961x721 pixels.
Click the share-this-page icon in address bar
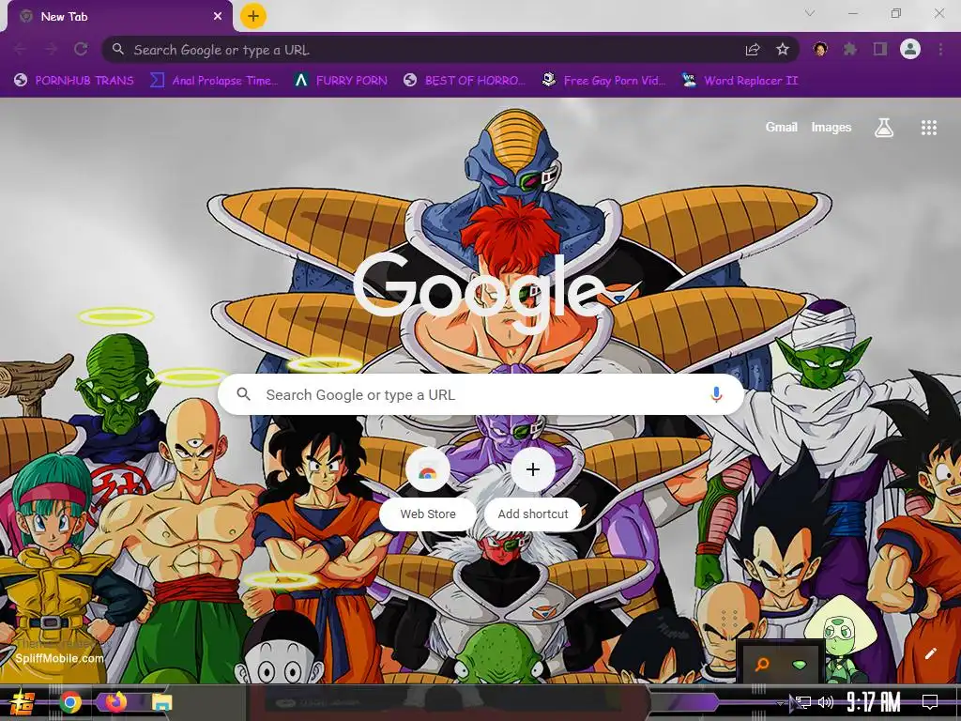point(753,50)
